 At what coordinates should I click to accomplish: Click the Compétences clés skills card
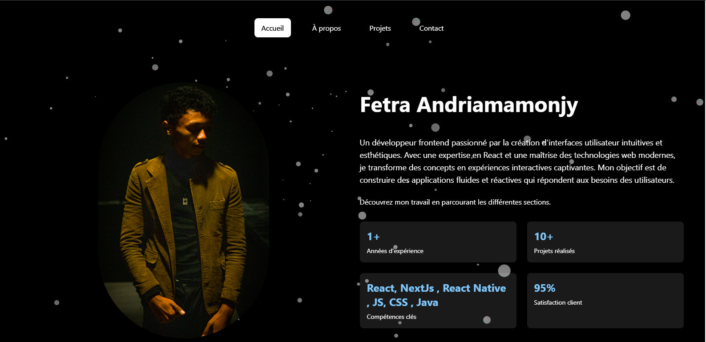(x=438, y=301)
